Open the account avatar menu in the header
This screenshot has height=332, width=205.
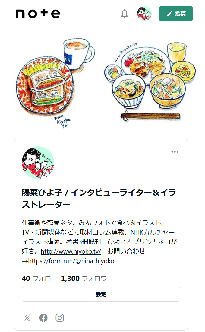click(144, 14)
